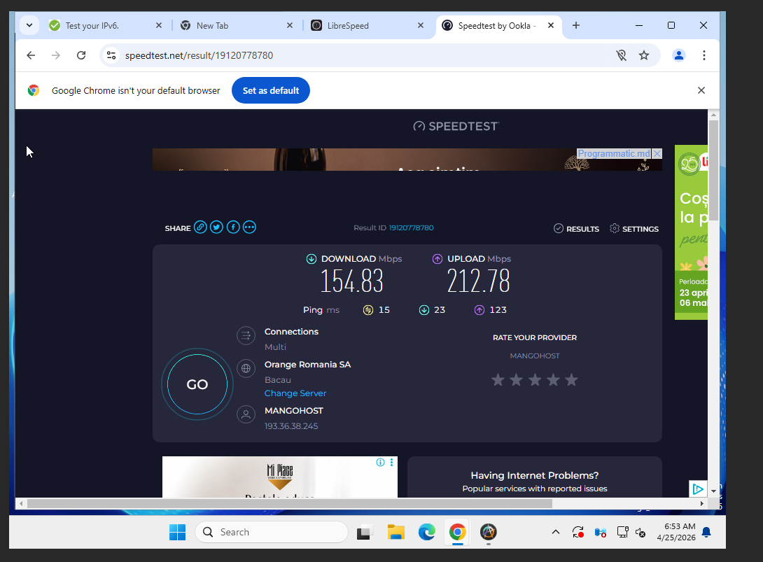Show hidden system tray icons chevron
763x562 pixels.
pyautogui.click(x=556, y=533)
